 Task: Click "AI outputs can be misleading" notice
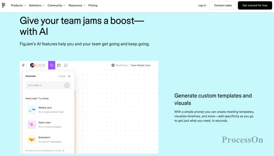pos(43,151)
